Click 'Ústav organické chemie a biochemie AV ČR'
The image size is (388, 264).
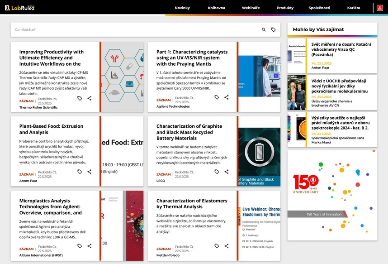point(332,103)
